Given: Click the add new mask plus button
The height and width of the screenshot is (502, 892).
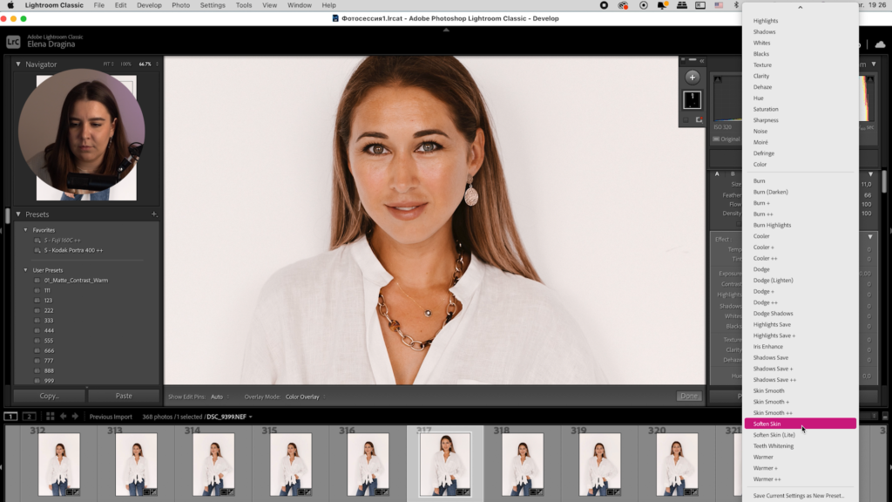Looking at the screenshot, I should pyautogui.click(x=693, y=77).
